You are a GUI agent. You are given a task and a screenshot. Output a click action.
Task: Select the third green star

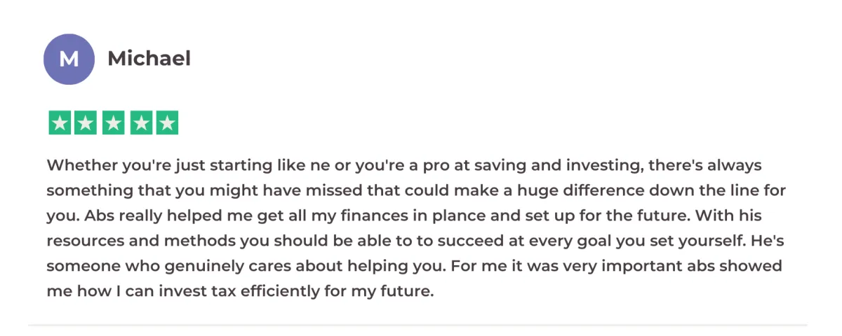point(113,123)
